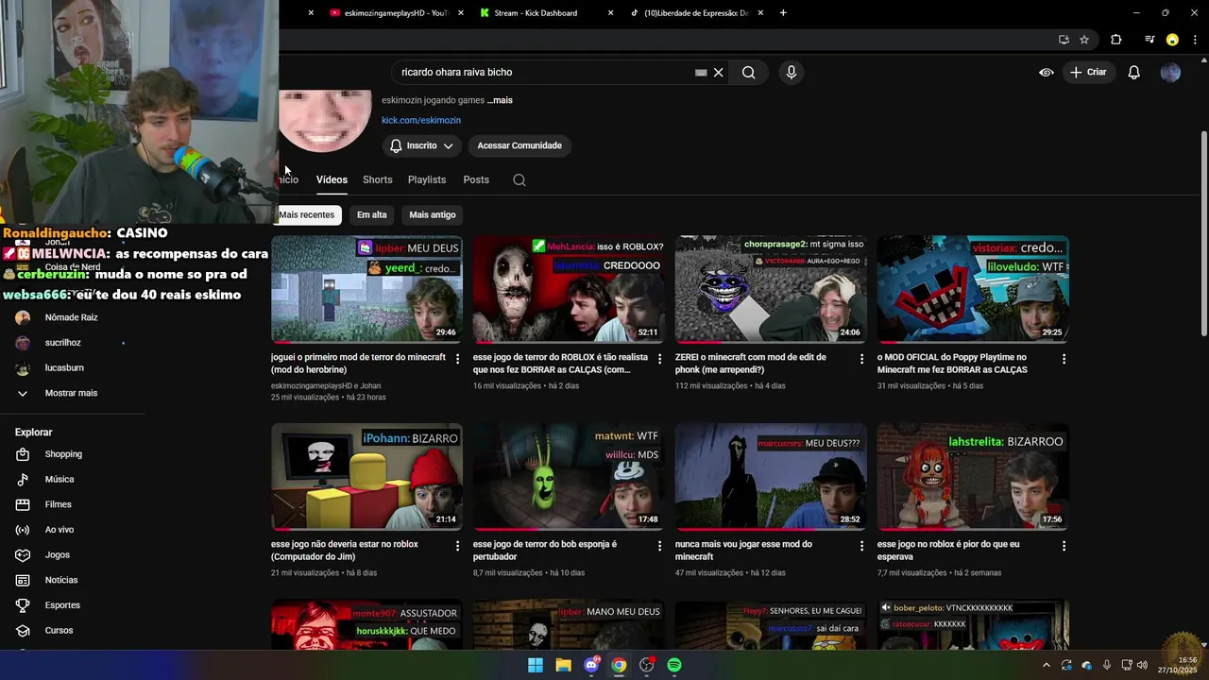Click Acessar Comunidade button
The image size is (1209, 680).
pyautogui.click(x=519, y=146)
